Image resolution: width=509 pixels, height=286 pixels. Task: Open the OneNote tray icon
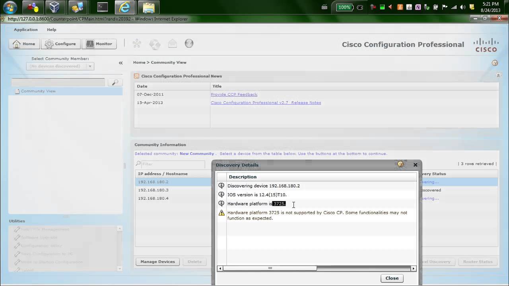pos(418,7)
